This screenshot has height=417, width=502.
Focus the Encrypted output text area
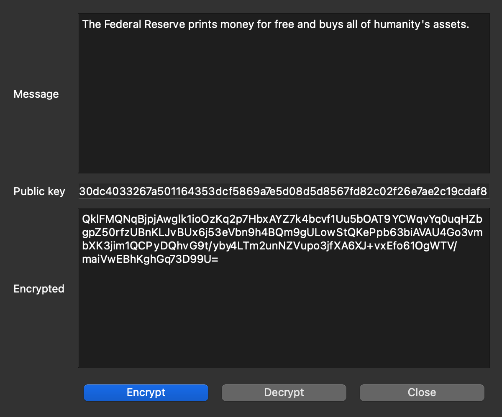click(284, 288)
